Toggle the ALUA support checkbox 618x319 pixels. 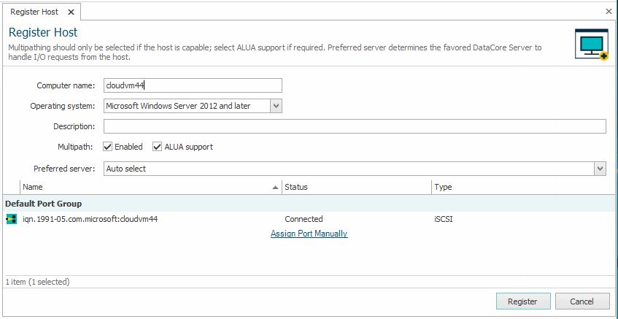point(157,147)
